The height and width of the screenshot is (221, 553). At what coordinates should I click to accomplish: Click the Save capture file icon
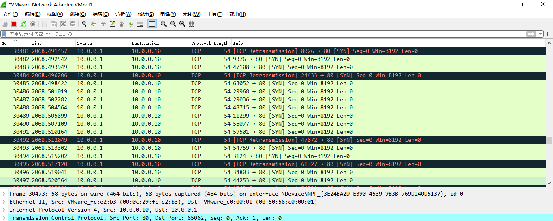tap(54, 24)
